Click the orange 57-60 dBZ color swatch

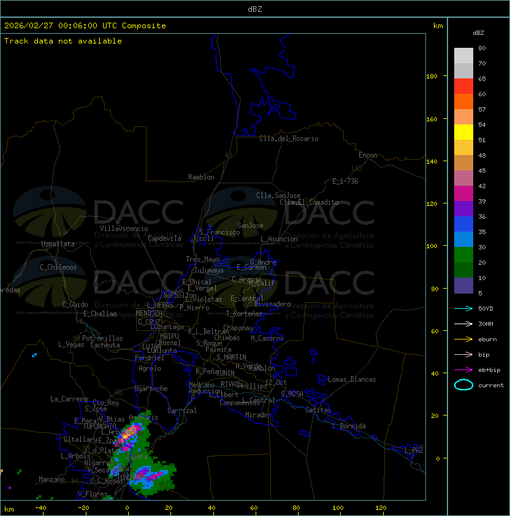(463, 101)
